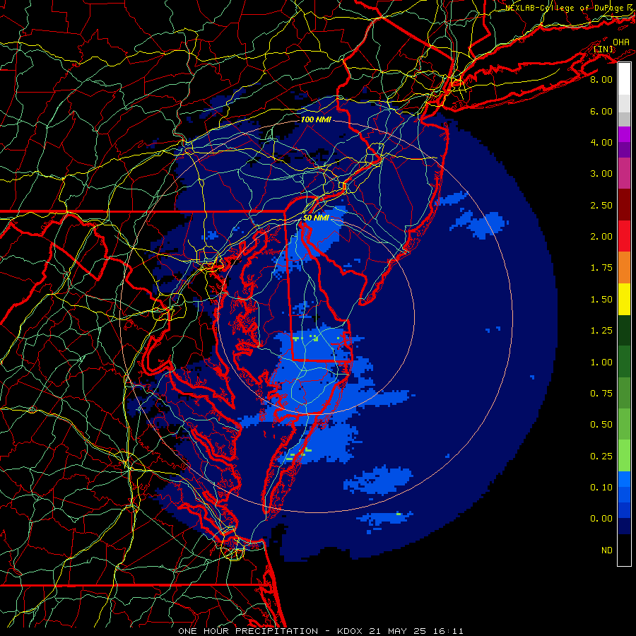636x636 pixels.
Task: Click the "NEXLAB-College of DuPage" header text
Action: click(x=565, y=8)
